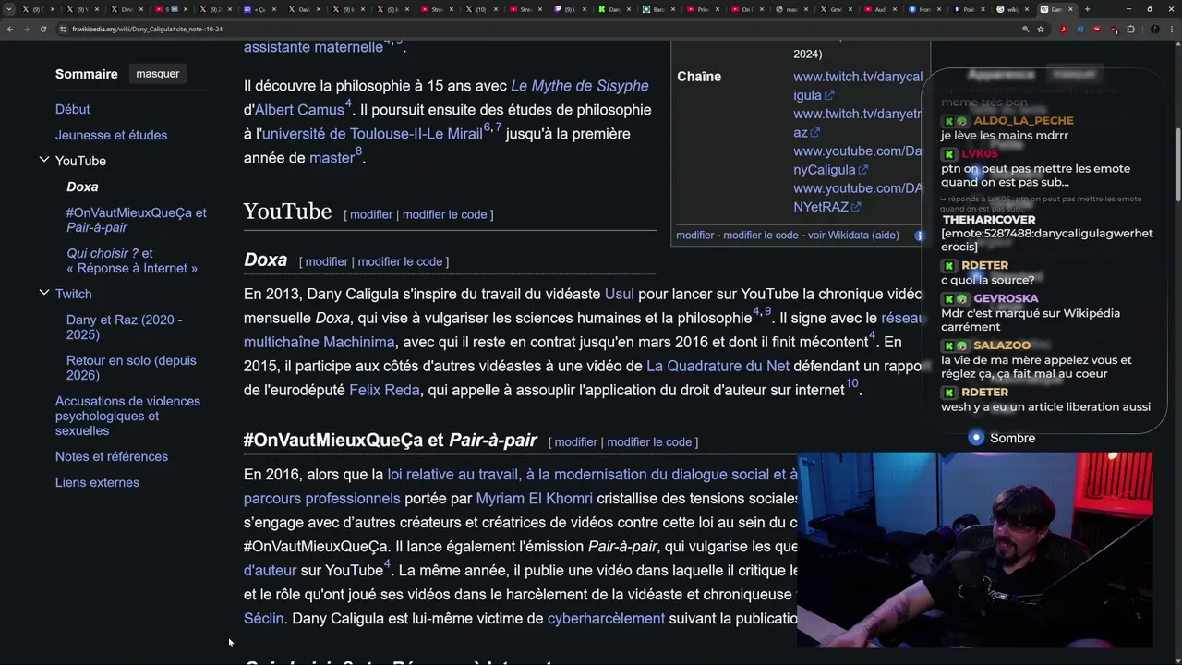This screenshot has height=665, width=1182.
Task: Click 'modifier' next to Doxa heading
Action: [327, 261]
